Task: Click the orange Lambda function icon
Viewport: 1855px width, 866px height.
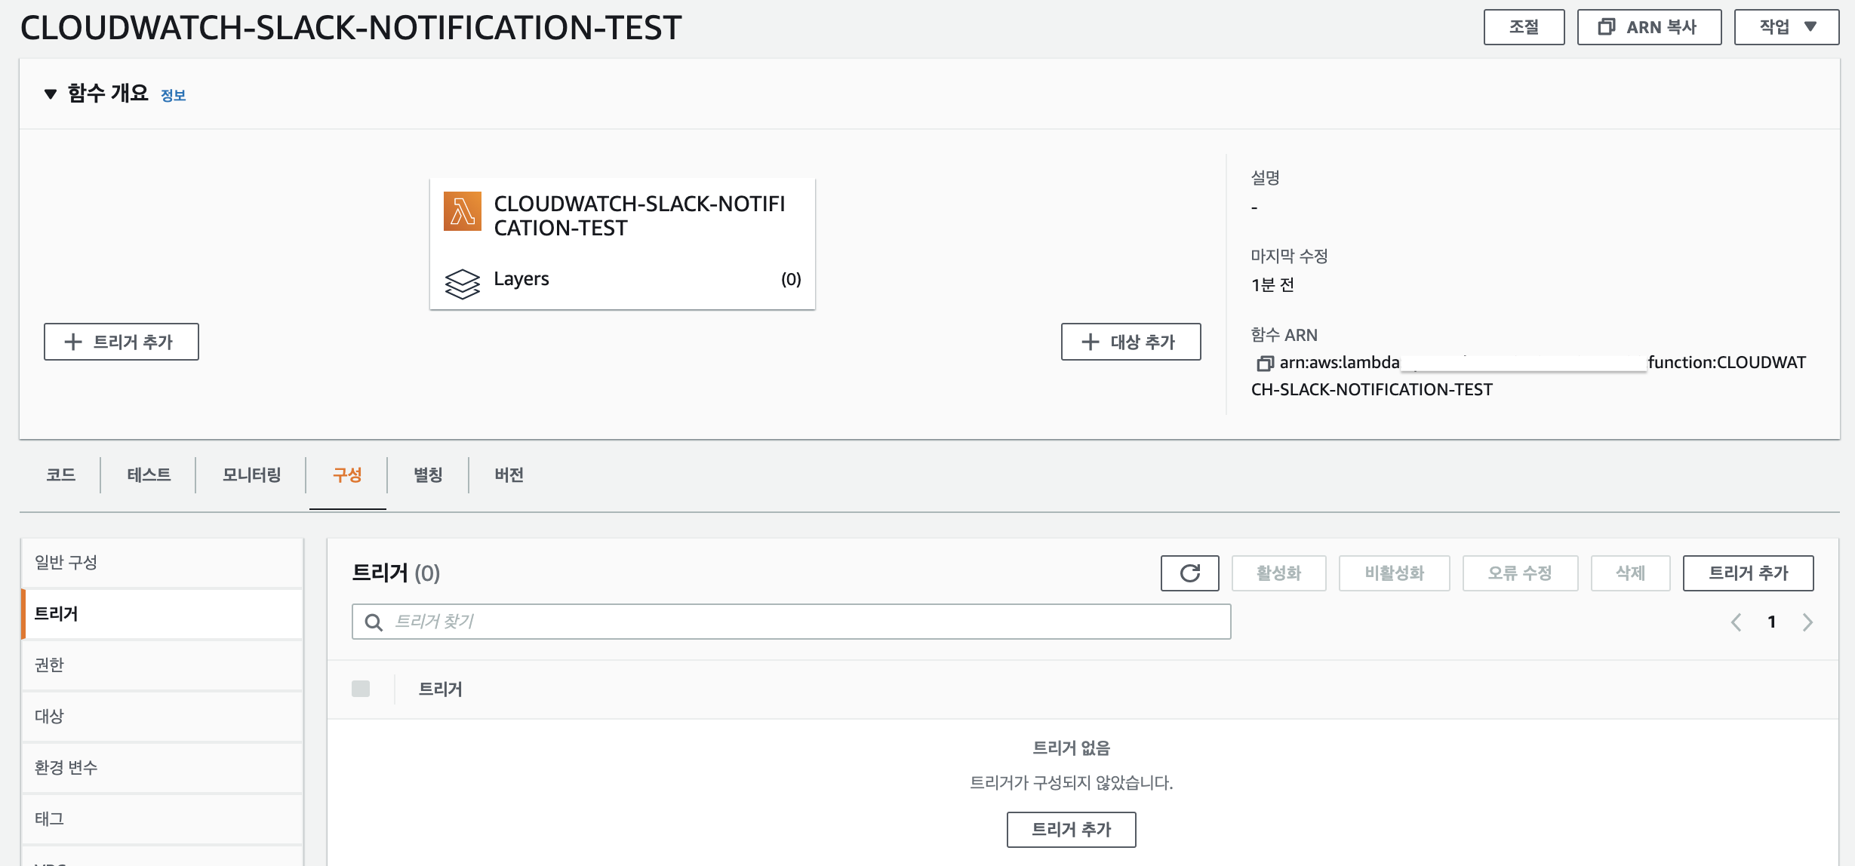Action: point(462,211)
